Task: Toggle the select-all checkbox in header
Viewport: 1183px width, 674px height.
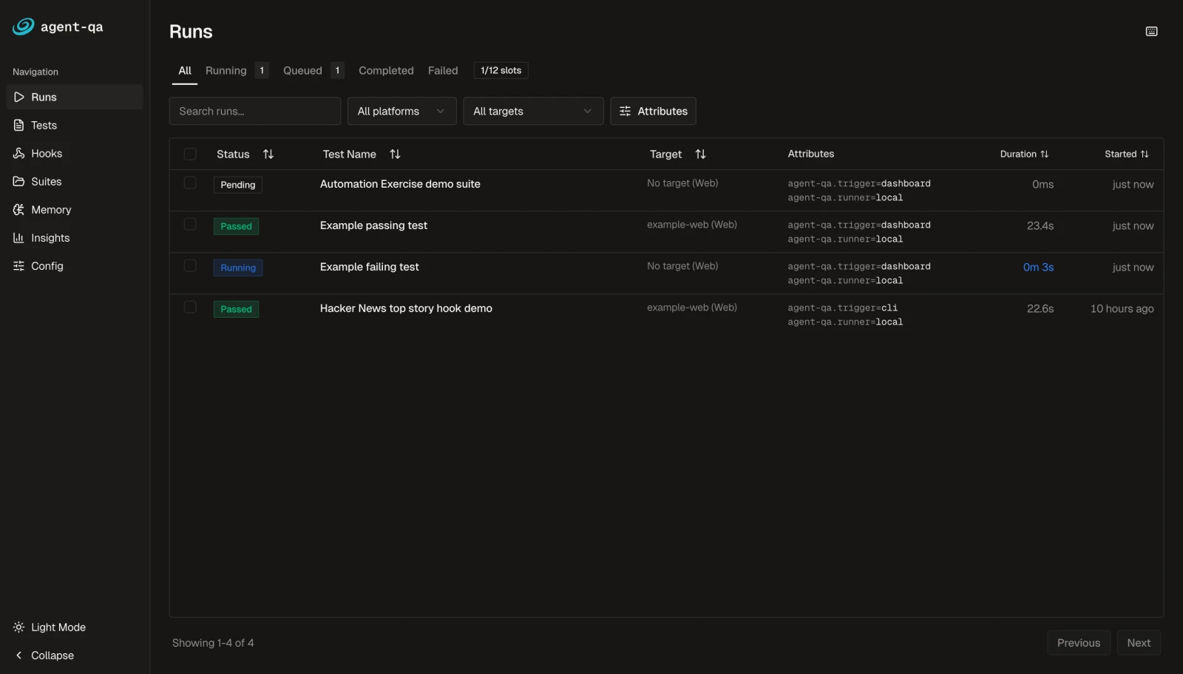Action: (190, 154)
